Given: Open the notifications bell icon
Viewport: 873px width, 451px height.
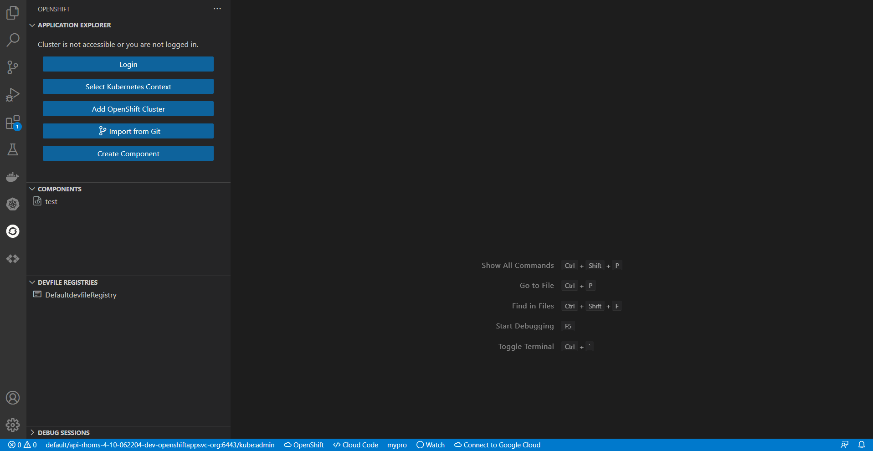Looking at the screenshot, I should coord(862,445).
